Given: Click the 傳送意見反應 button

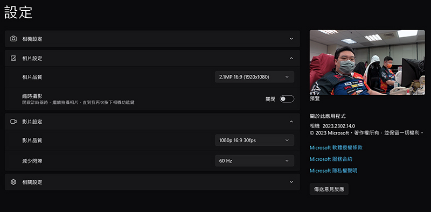Looking at the screenshot, I should 329,189.
